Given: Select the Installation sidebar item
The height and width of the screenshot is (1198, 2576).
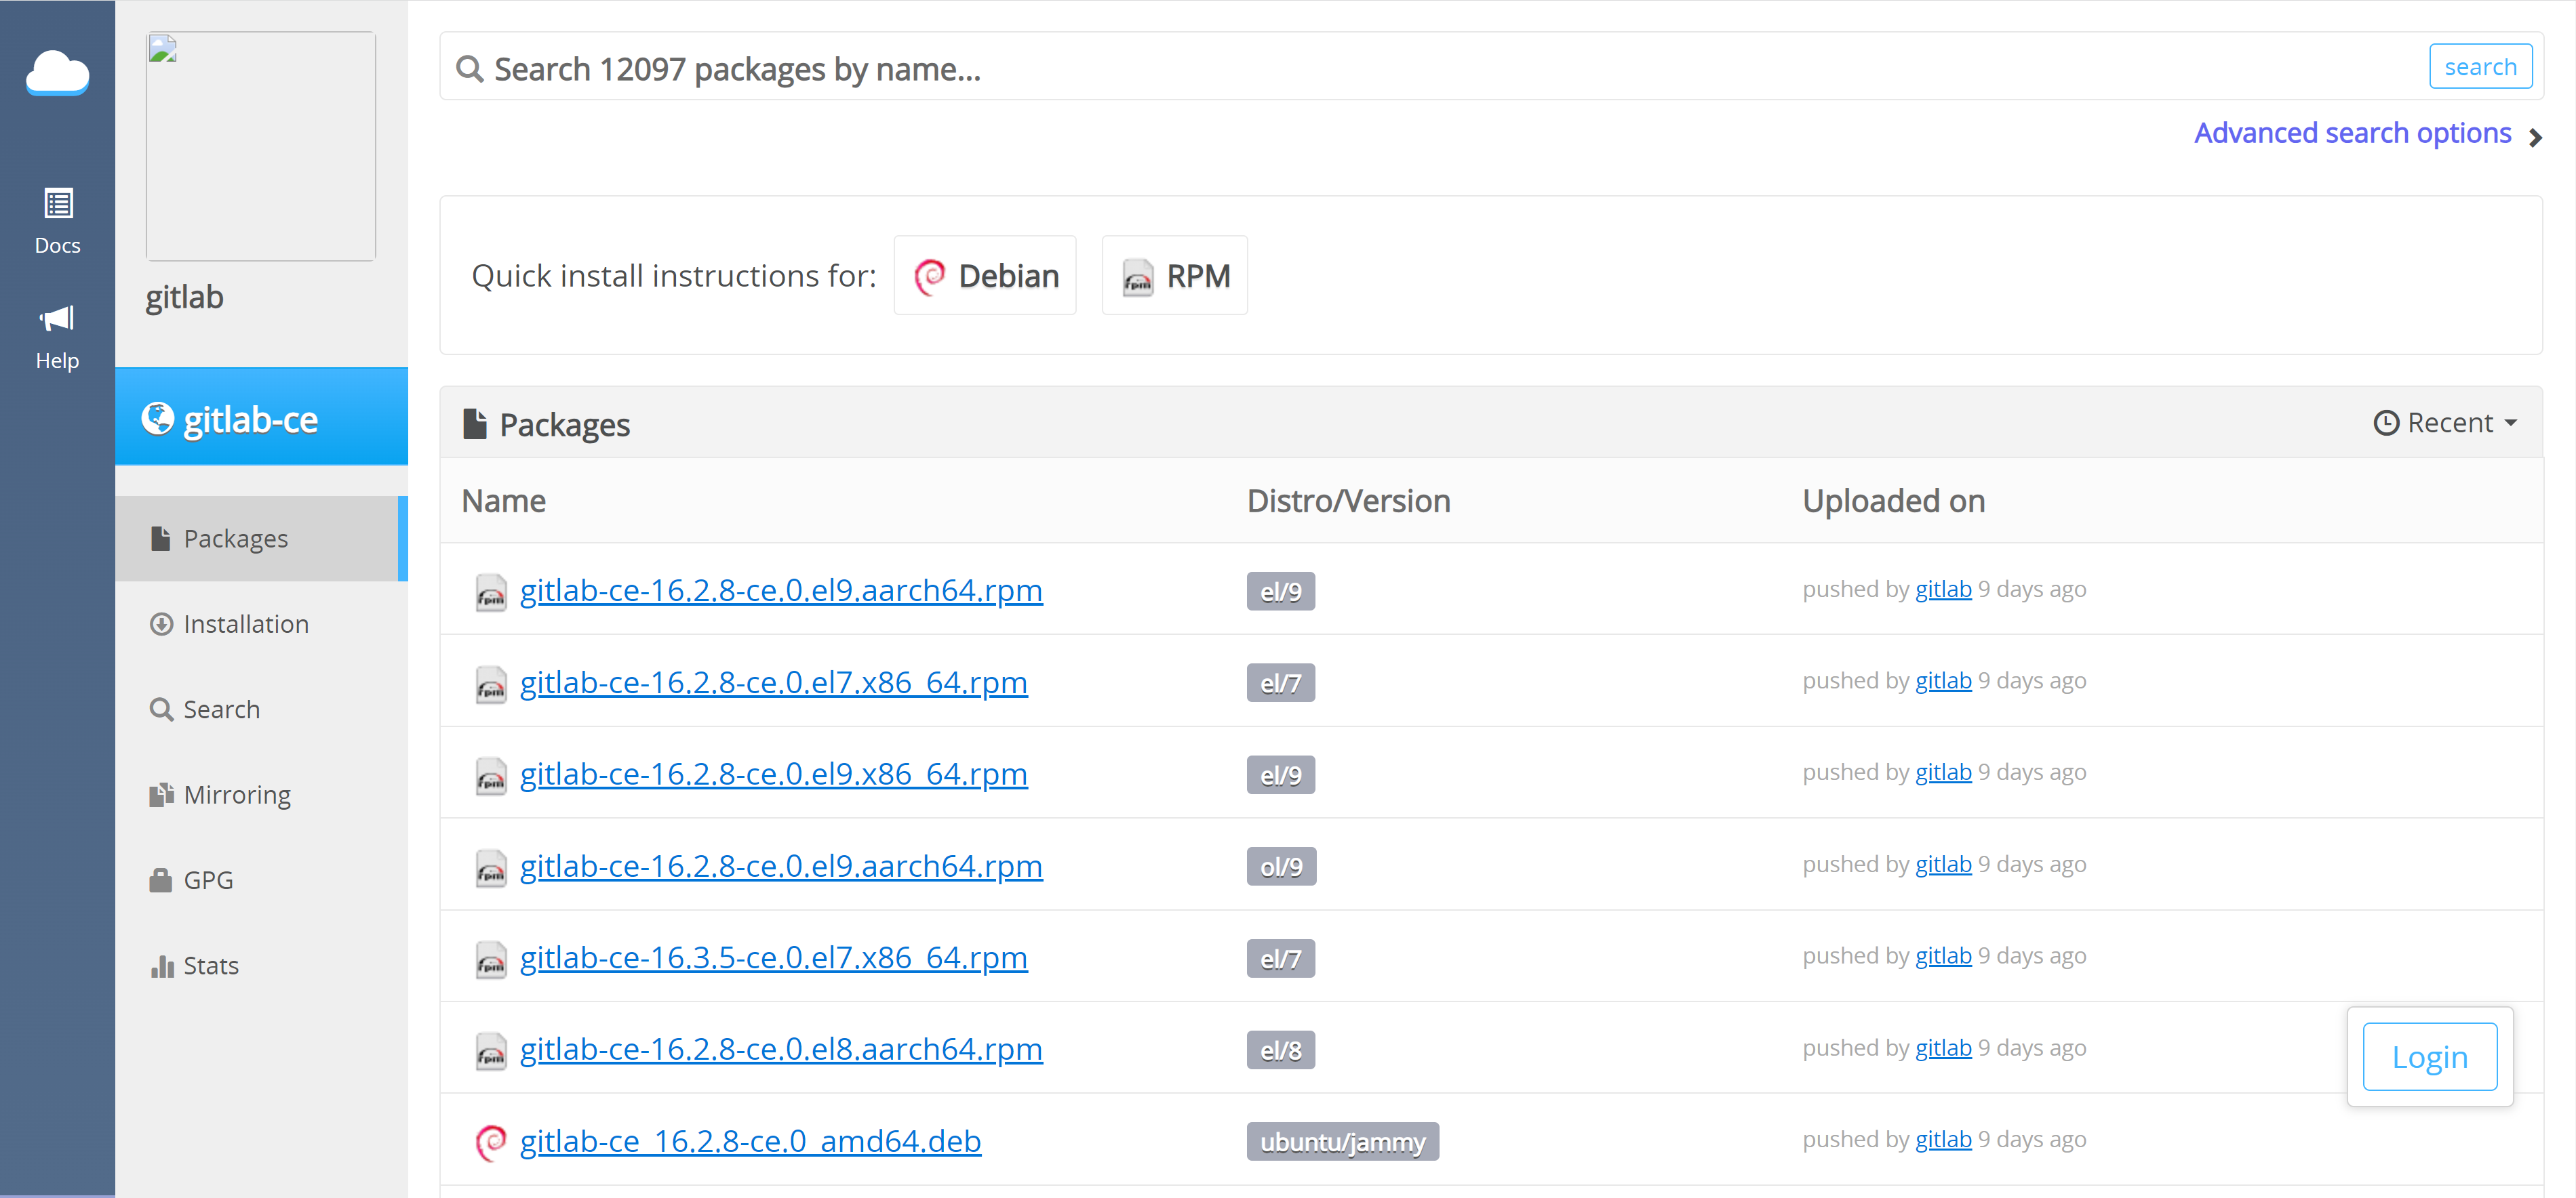Looking at the screenshot, I should pyautogui.click(x=246, y=625).
